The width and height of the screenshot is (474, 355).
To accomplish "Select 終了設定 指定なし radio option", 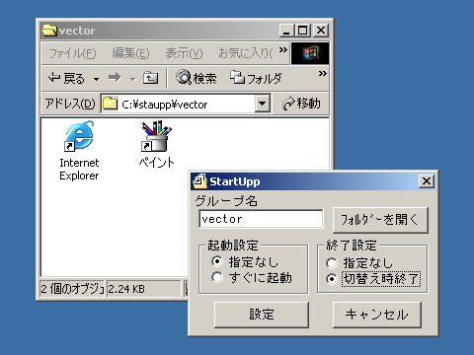I will pos(359,263).
